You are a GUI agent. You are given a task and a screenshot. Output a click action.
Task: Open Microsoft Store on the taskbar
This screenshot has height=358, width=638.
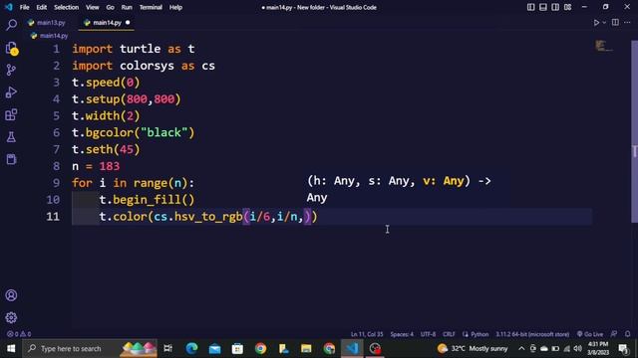(237, 348)
